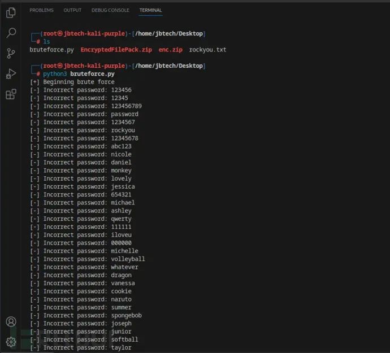Screen dimensions: 390x353
Task: Click EncryptedFilePack.zip in the ls output
Action: click(x=116, y=50)
